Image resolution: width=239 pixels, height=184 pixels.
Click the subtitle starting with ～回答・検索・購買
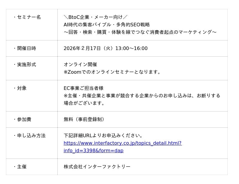click(140, 32)
